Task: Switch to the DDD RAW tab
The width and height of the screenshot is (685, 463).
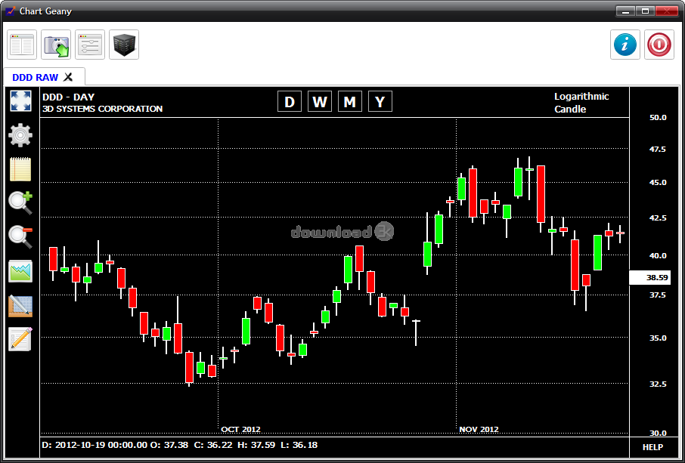Action: pyautogui.click(x=35, y=77)
